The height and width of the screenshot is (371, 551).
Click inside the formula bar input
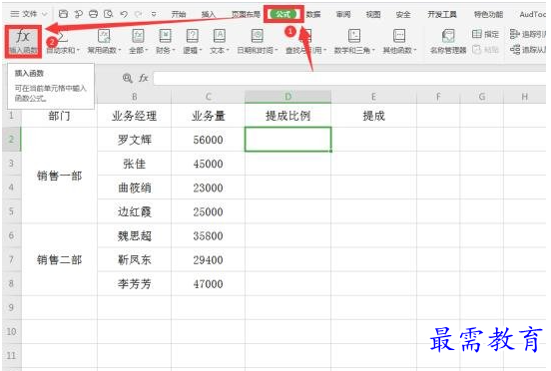pos(349,78)
